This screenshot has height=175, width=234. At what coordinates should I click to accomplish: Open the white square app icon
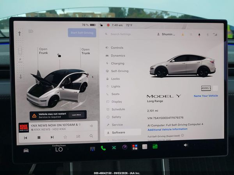tap(145, 147)
